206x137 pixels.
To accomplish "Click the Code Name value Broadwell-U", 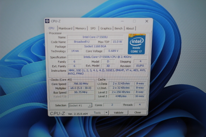I will click(x=82, y=42).
